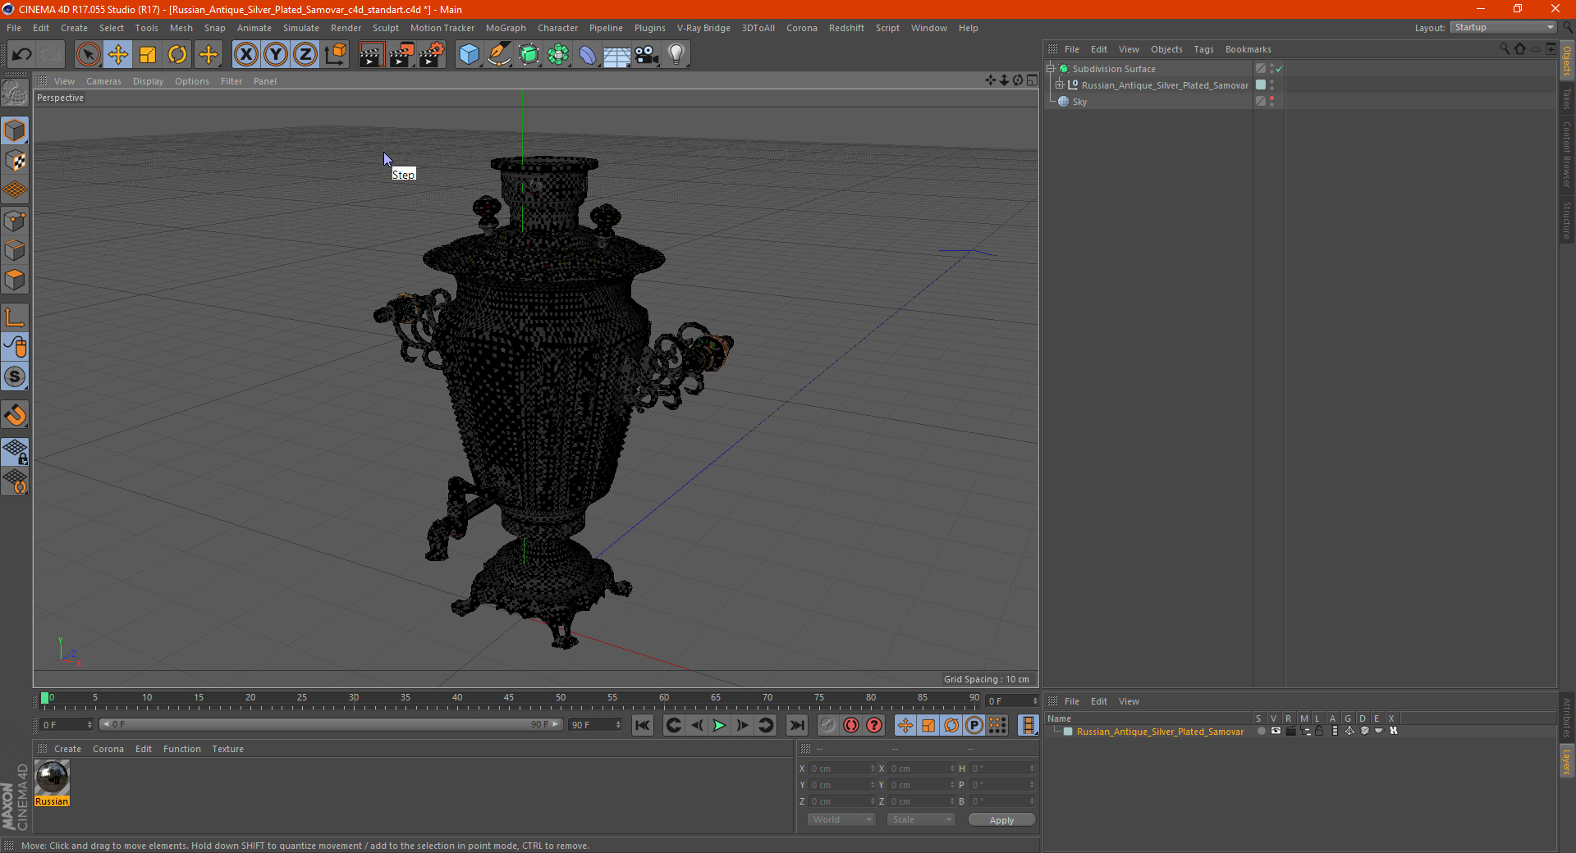Open the Content Browser side tab
1576x853 pixels.
tap(1567, 155)
